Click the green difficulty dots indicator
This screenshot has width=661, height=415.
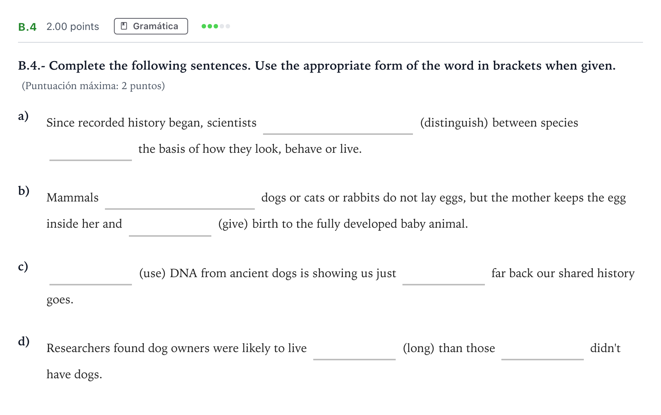tap(216, 26)
